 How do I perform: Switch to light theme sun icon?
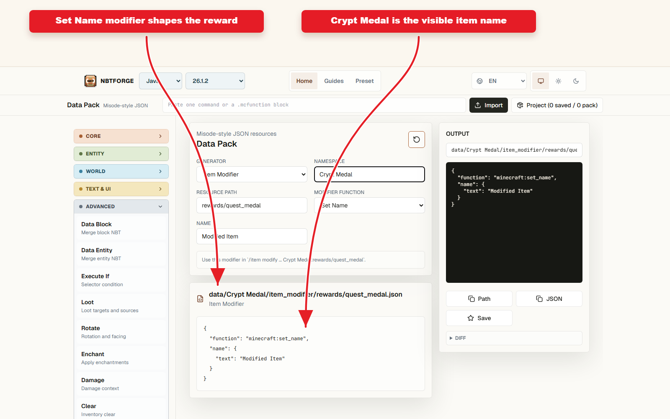pyautogui.click(x=558, y=81)
